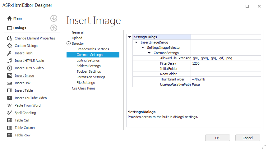
Task: Open Paste From Word settings
Action: click(28, 105)
